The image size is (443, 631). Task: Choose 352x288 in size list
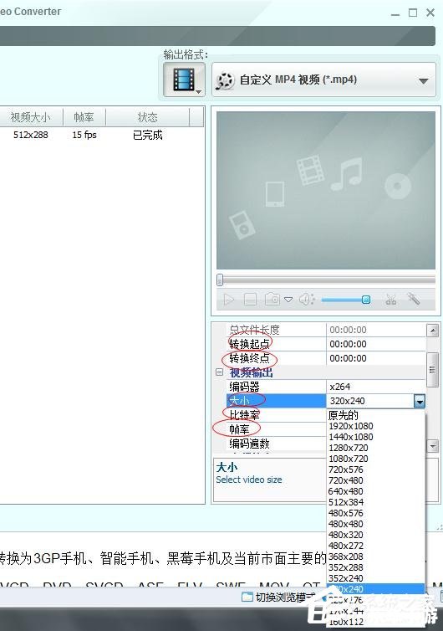click(x=376, y=567)
